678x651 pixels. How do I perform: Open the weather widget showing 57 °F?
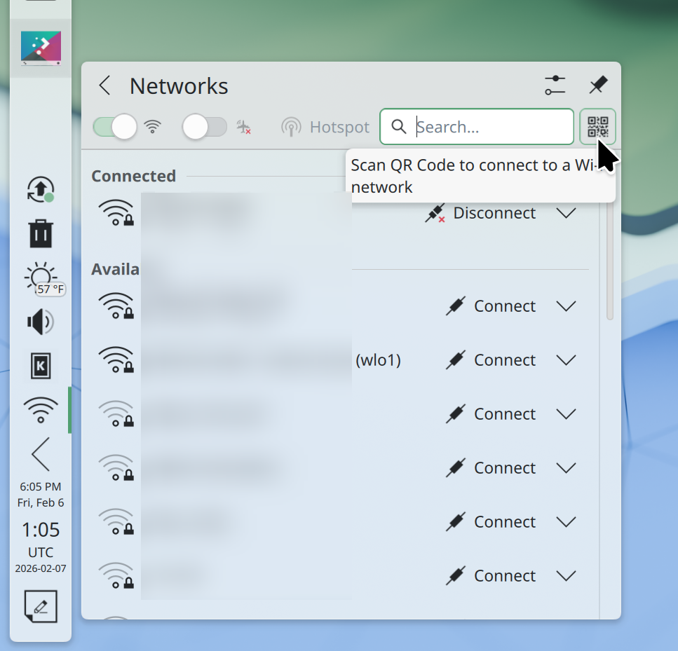(41, 278)
